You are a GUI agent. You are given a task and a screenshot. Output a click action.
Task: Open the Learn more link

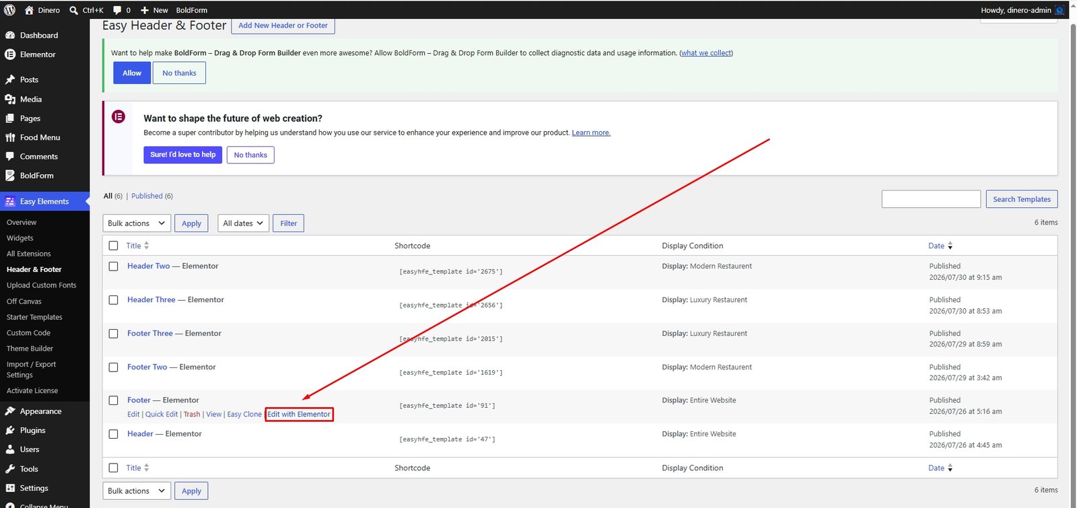pos(591,133)
